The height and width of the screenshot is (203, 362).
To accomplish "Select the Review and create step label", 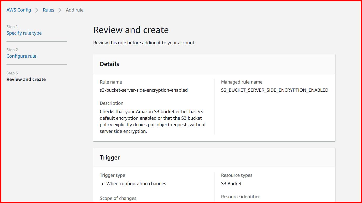I will [26, 79].
